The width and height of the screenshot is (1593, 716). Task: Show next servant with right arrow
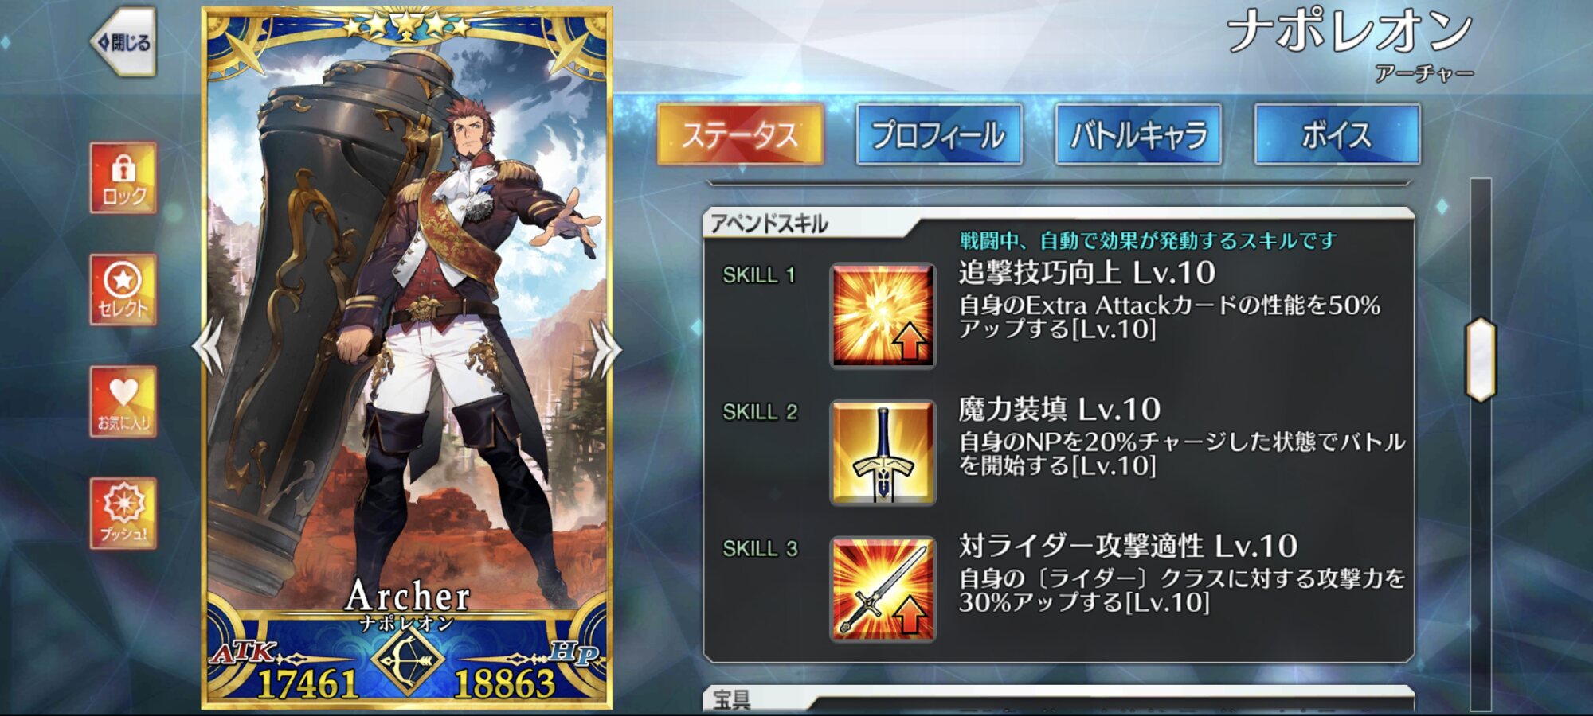pos(605,348)
